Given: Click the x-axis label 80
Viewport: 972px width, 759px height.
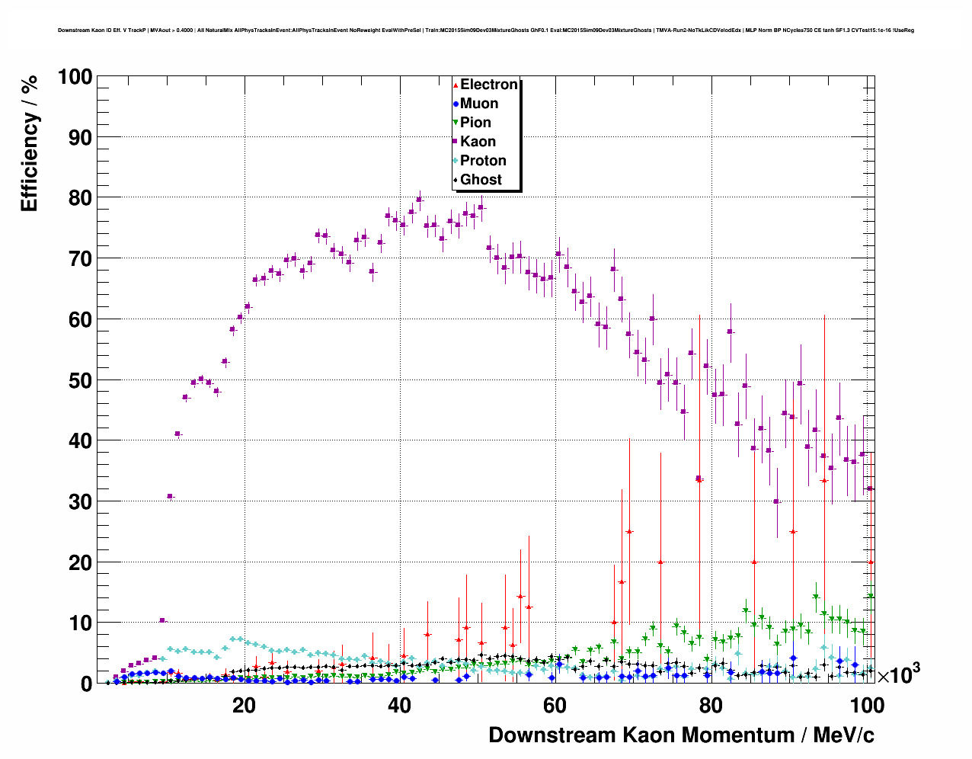Looking at the screenshot, I should [710, 706].
